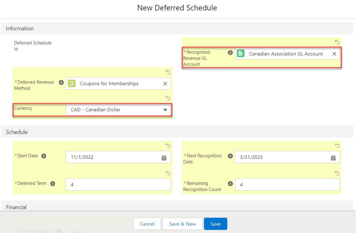Click info icon for Recognized Revenue GL Account
The height and width of the screenshot is (233, 356).
click(230, 52)
